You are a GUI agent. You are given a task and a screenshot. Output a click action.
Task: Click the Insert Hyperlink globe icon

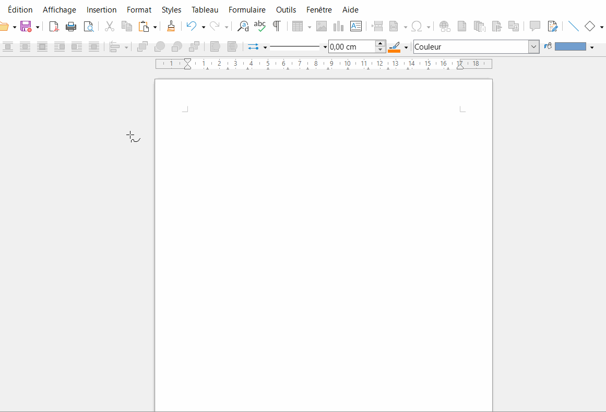pos(445,26)
